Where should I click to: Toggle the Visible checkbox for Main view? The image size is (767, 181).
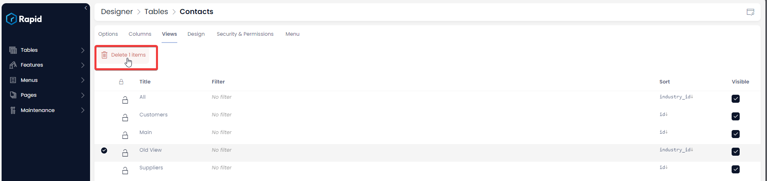click(736, 134)
